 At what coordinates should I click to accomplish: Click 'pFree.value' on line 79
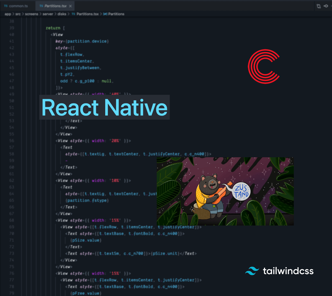[x=86, y=293]
